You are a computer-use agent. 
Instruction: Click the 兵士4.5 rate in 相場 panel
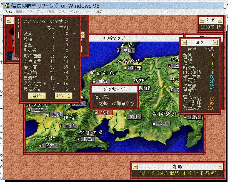point(195,173)
